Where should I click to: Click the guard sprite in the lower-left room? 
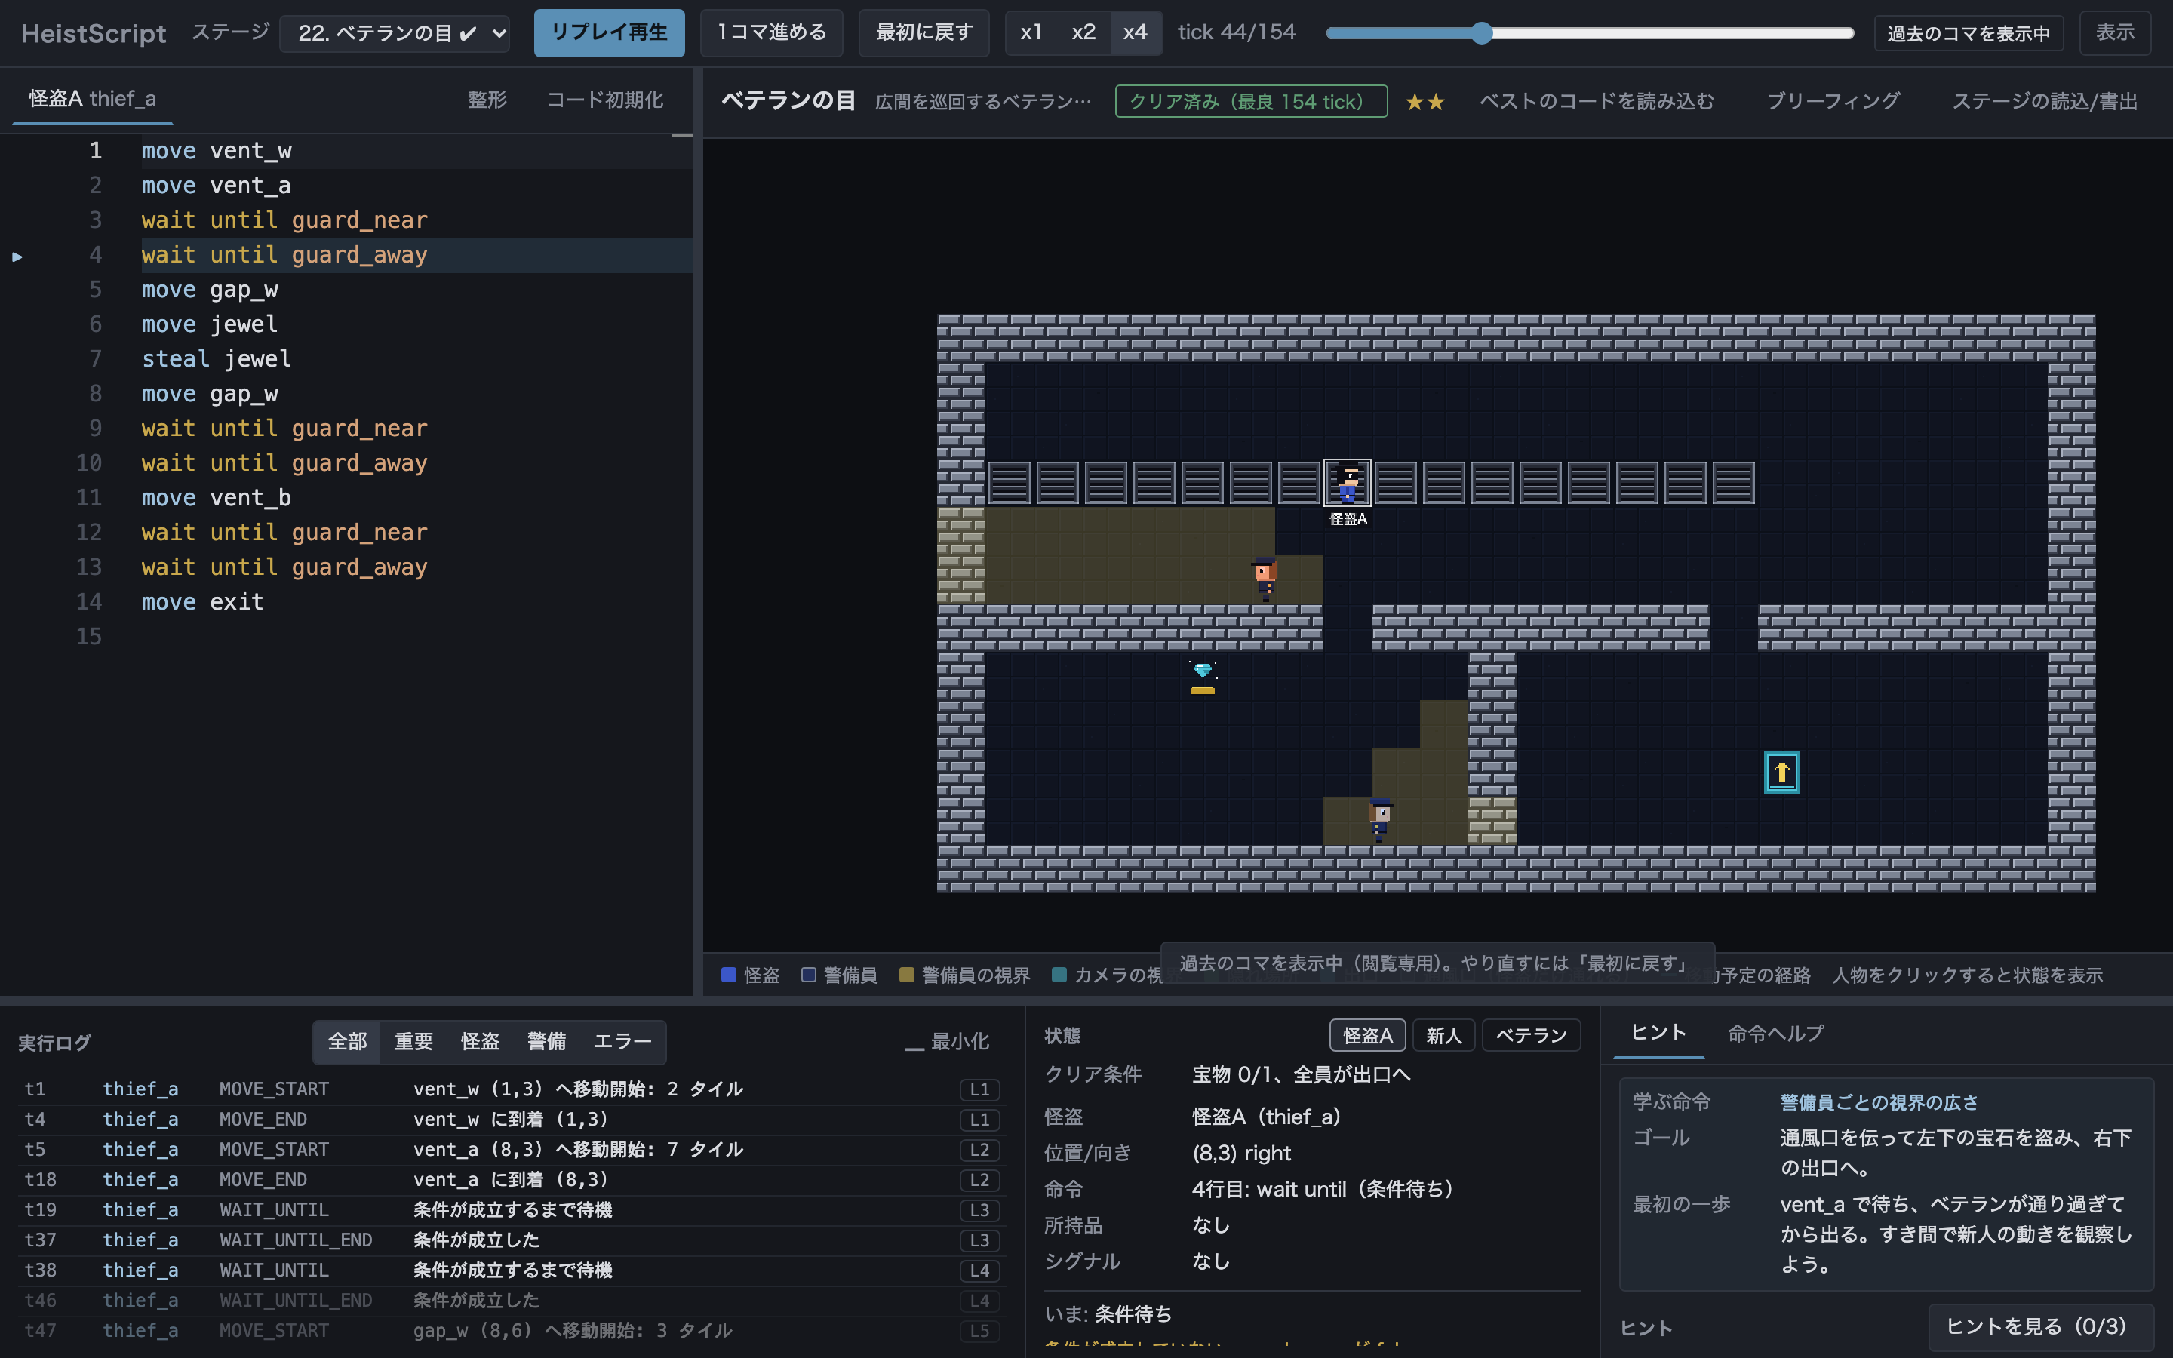[x=1380, y=820]
